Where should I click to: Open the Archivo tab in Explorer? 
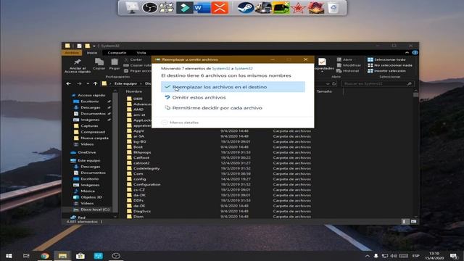pos(72,53)
